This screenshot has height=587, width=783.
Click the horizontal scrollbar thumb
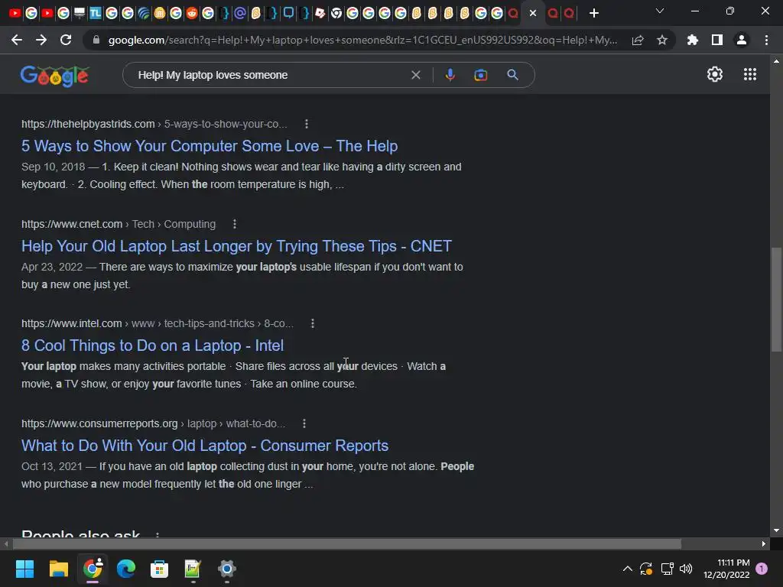coord(347,543)
